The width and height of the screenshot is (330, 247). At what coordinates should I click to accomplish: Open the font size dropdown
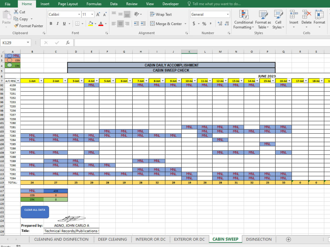click(x=92, y=14)
